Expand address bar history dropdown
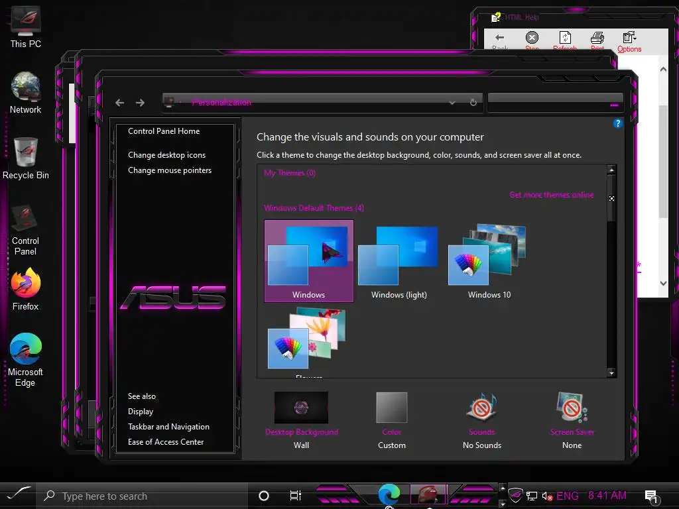The image size is (679, 509). pyautogui.click(x=452, y=103)
